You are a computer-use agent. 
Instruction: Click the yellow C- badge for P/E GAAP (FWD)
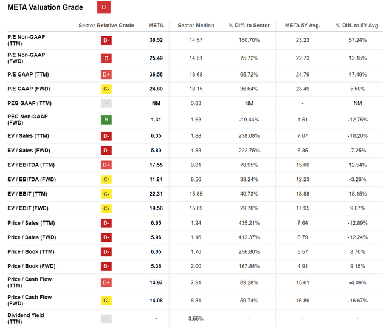[x=106, y=87]
